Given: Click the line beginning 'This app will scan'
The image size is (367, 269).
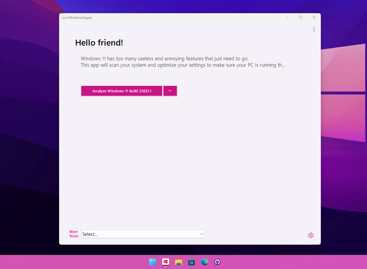Looking at the screenshot, I should [183, 65].
